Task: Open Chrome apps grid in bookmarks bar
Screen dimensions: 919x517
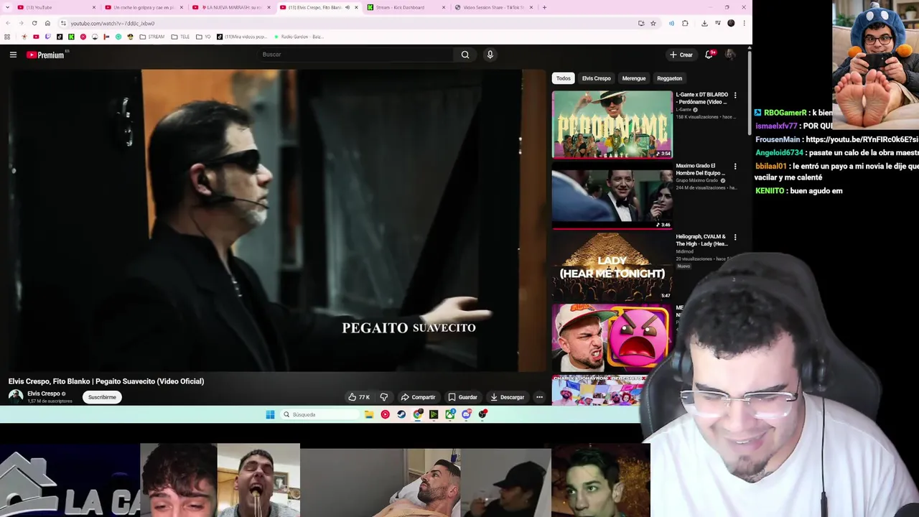Action: click(x=7, y=37)
